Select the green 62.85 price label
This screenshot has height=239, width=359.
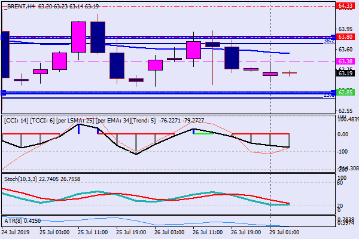[x=345, y=93]
